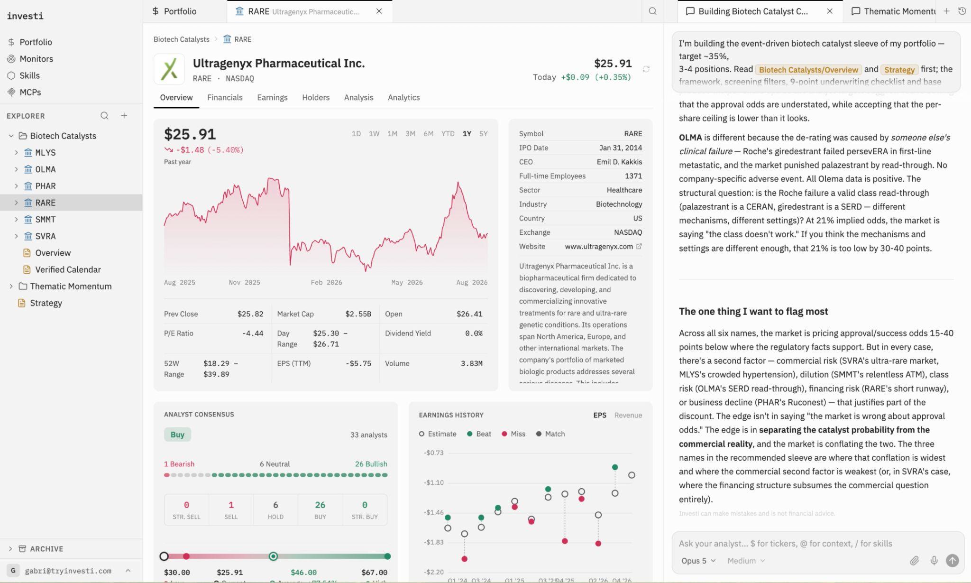Activate microphone voice input
The image size is (971, 583).
(x=934, y=561)
